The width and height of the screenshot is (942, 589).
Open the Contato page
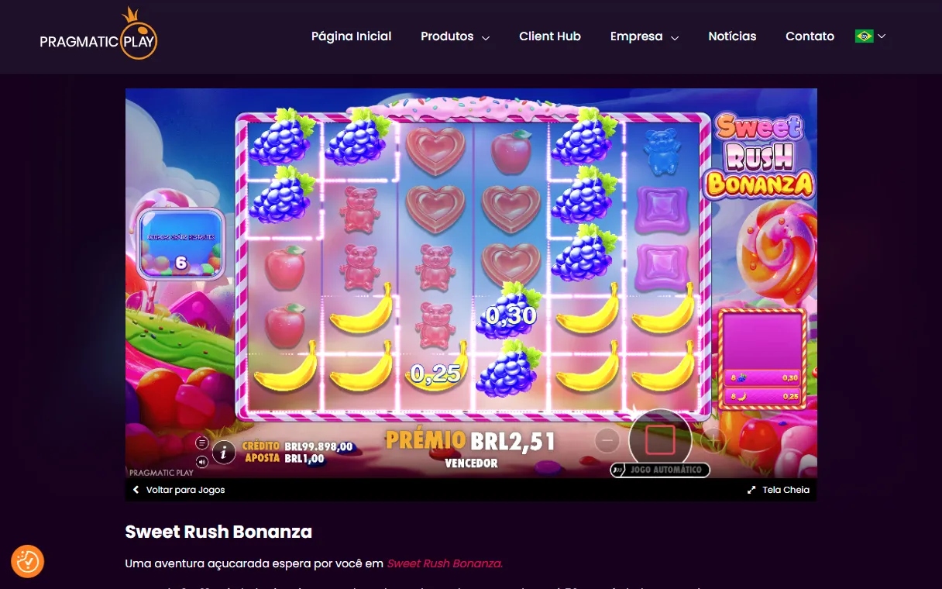810,36
